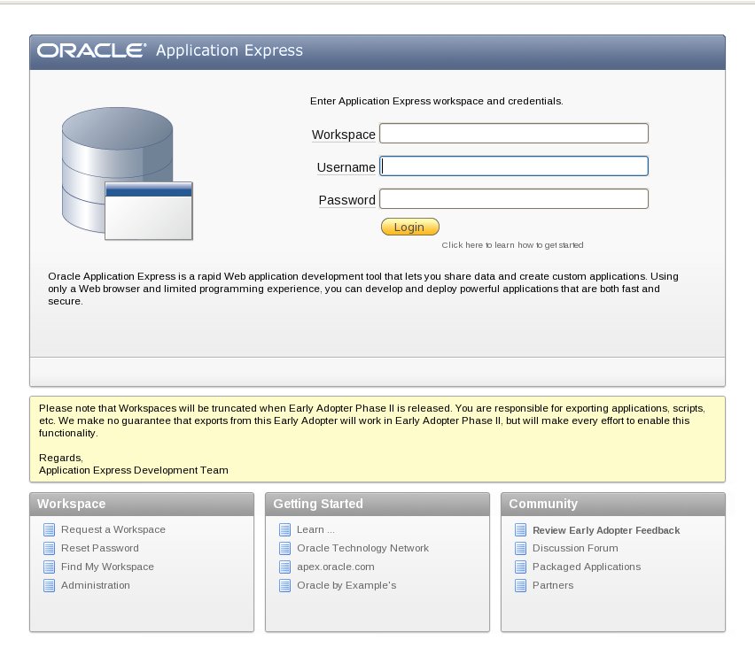Click the Getting Started panel heading

[318, 504]
